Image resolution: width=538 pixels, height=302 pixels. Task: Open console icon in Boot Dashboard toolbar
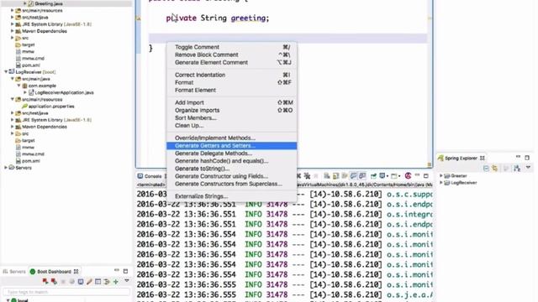(81, 282)
